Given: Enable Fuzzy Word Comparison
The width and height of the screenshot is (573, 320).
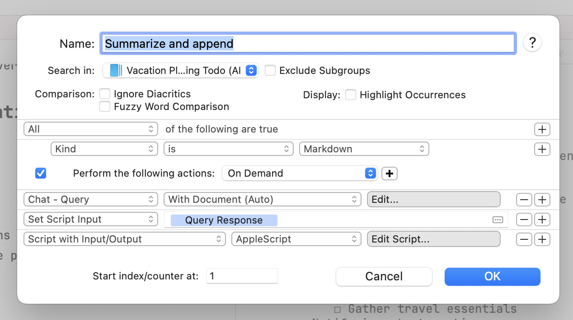Looking at the screenshot, I should [105, 106].
